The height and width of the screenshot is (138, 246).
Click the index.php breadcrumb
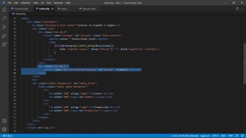[x=20, y=14]
